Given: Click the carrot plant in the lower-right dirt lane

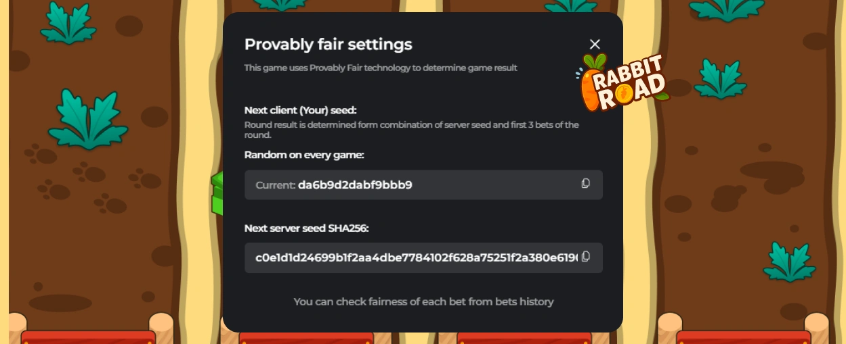Looking at the screenshot, I should [x=789, y=262].
